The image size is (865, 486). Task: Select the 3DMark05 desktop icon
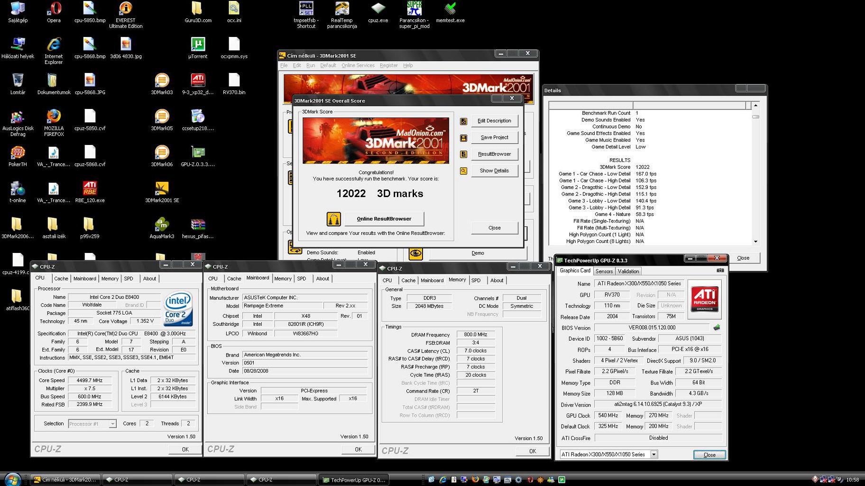point(162,120)
